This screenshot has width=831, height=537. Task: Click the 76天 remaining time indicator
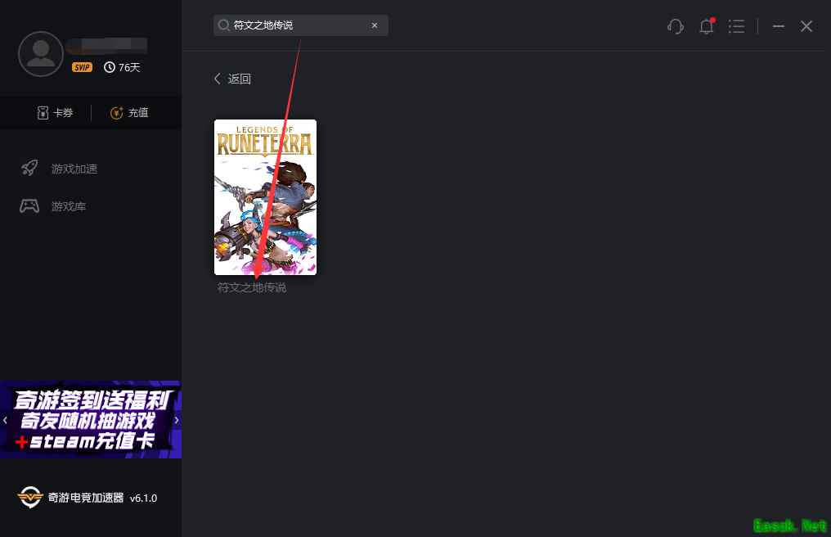click(x=123, y=67)
